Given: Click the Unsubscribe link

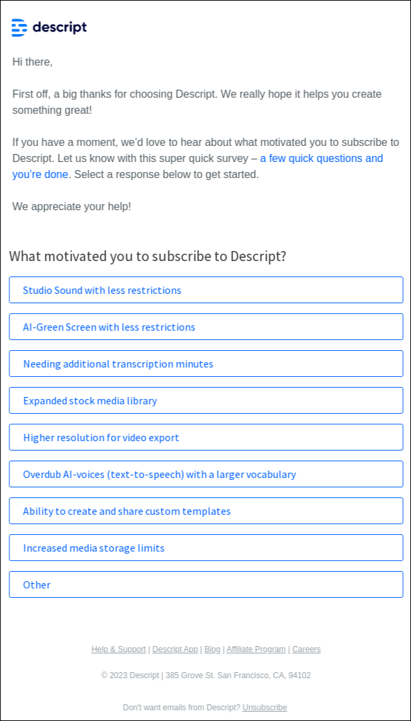Looking at the screenshot, I should point(265,707).
